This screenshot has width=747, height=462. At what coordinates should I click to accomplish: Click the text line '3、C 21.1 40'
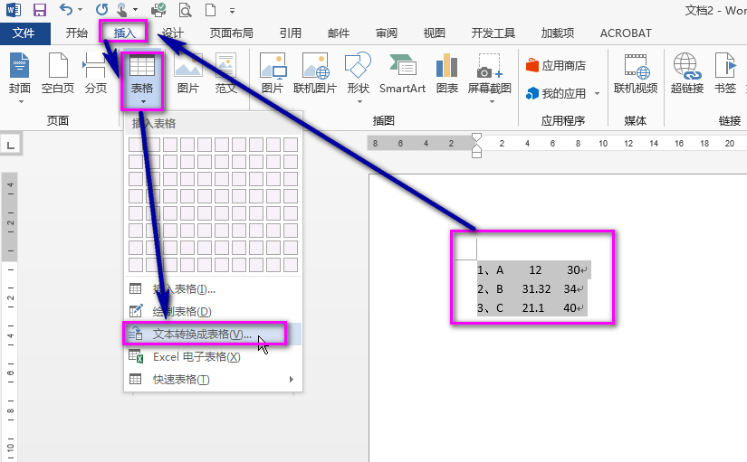tap(531, 308)
